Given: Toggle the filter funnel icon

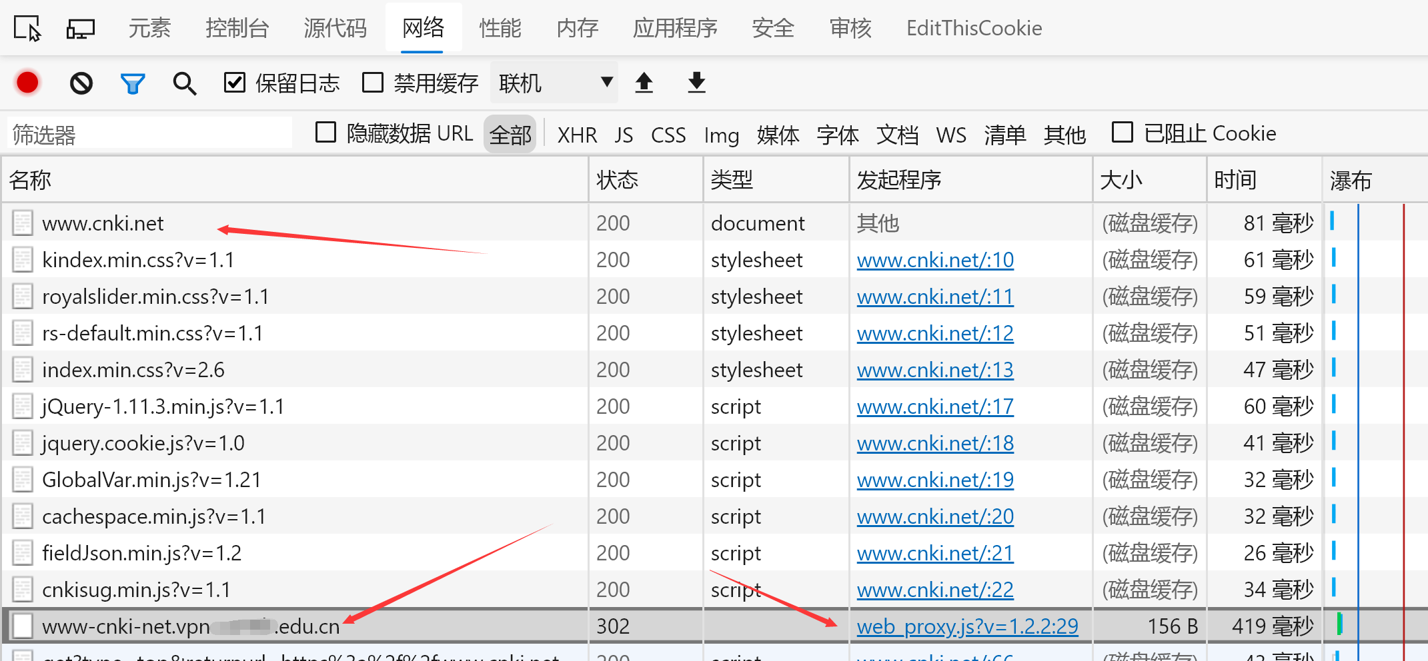Looking at the screenshot, I should click(x=133, y=83).
